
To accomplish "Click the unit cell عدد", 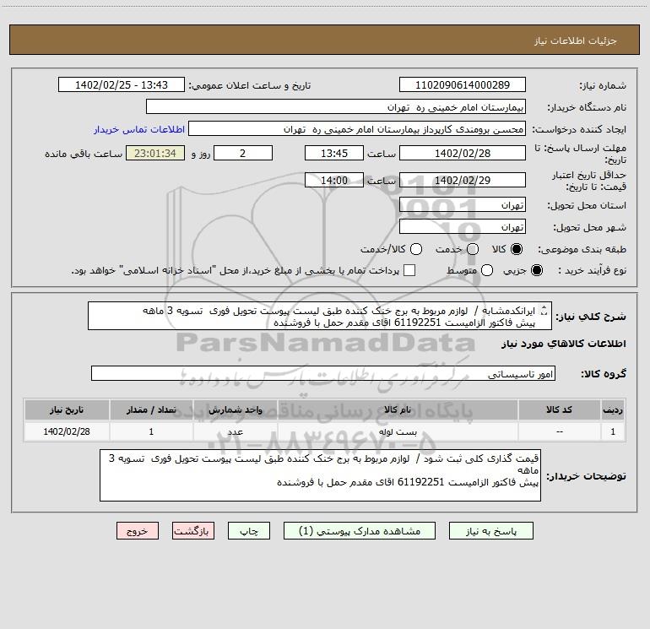I will [236, 431].
